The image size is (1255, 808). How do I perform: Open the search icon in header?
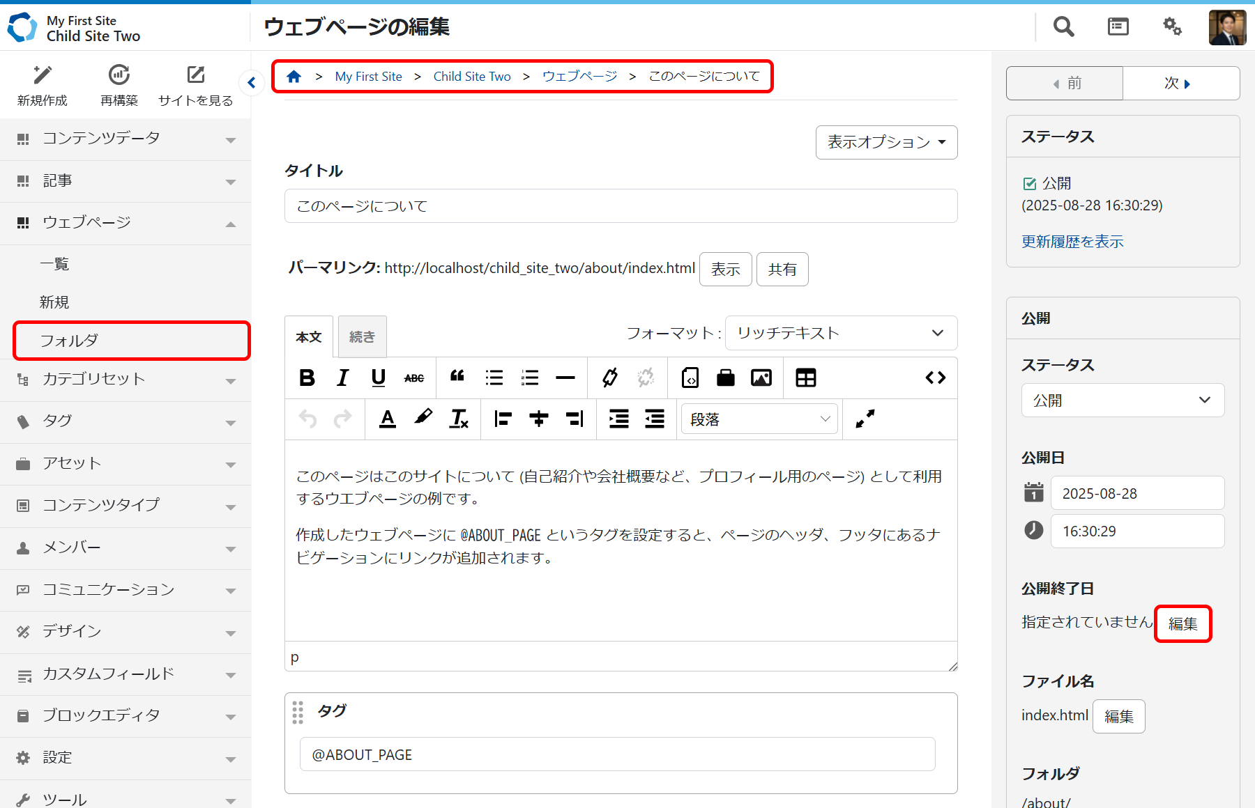tap(1063, 26)
